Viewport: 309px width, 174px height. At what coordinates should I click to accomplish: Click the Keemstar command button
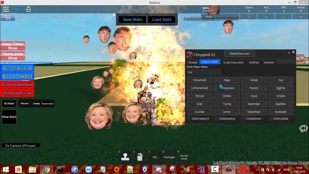254,104
